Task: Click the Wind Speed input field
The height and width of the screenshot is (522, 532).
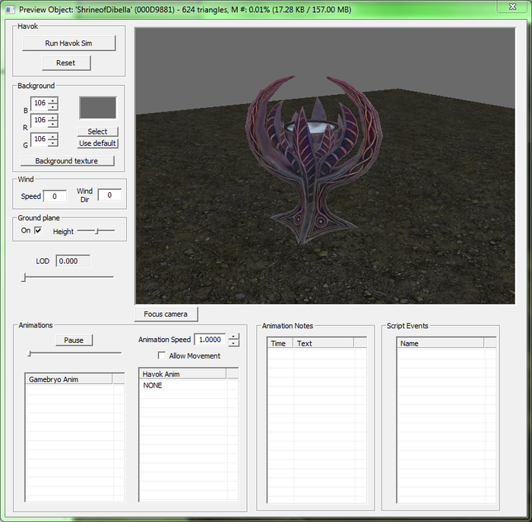Action: pyautogui.click(x=55, y=196)
